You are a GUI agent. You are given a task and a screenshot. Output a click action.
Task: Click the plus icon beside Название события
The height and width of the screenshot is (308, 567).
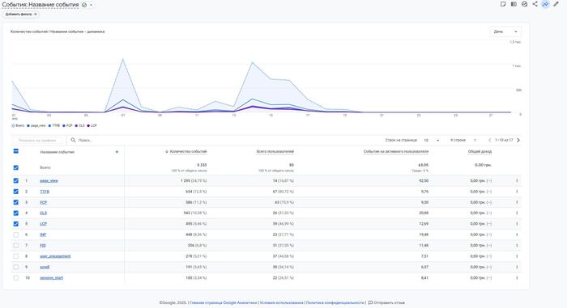click(117, 152)
